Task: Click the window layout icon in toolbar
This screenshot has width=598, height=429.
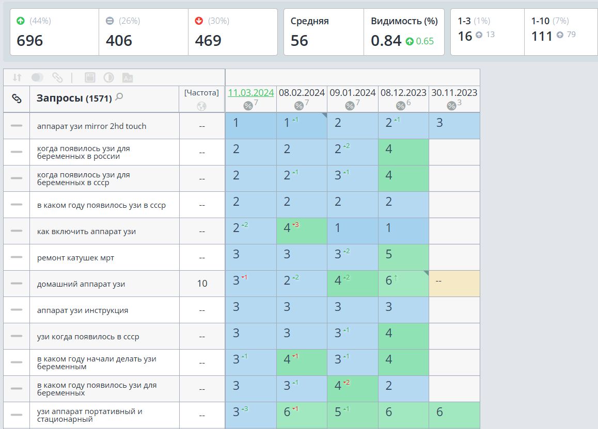Action: point(90,78)
